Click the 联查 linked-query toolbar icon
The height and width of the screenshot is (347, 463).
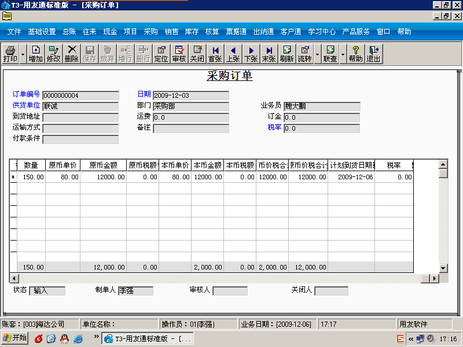(330, 54)
